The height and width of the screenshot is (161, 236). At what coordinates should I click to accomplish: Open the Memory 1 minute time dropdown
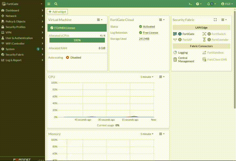click(x=147, y=134)
